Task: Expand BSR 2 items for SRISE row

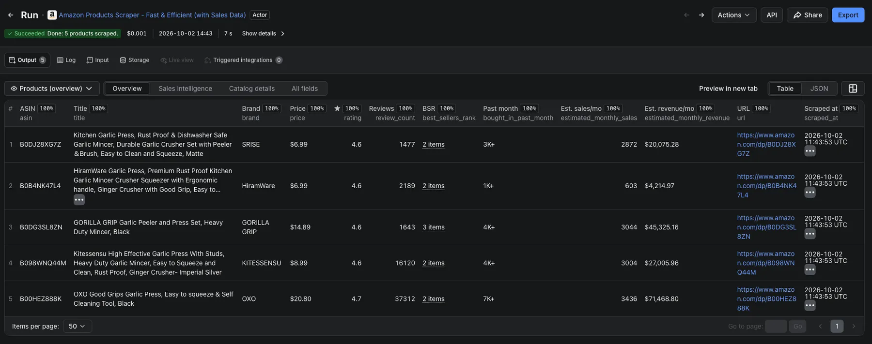Action: coord(434,145)
